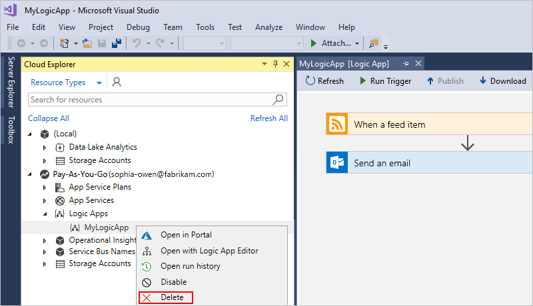Open the Resource Types dropdown

click(x=99, y=83)
